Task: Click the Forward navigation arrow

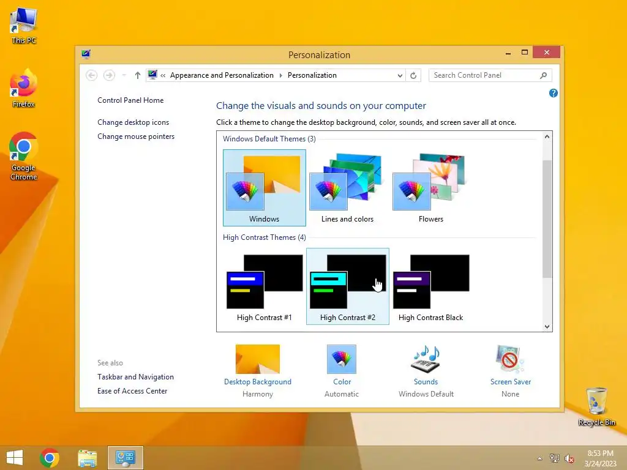Action: 109,75
